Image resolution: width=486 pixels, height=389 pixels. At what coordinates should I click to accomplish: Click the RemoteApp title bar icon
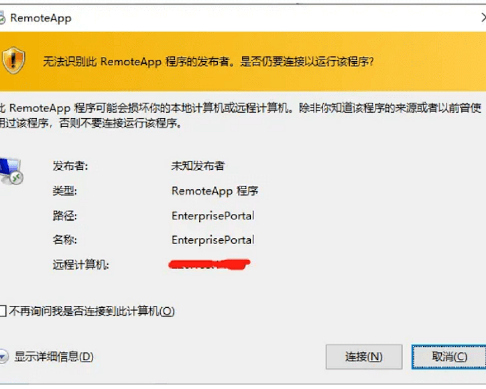(2, 18)
